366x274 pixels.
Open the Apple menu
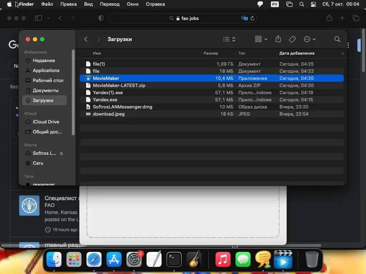(x=9, y=4)
